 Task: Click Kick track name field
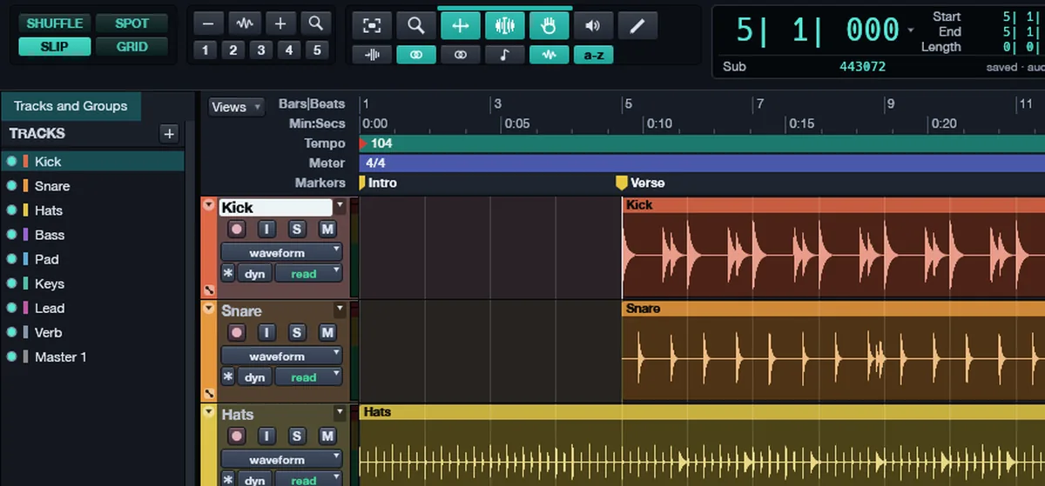275,207
